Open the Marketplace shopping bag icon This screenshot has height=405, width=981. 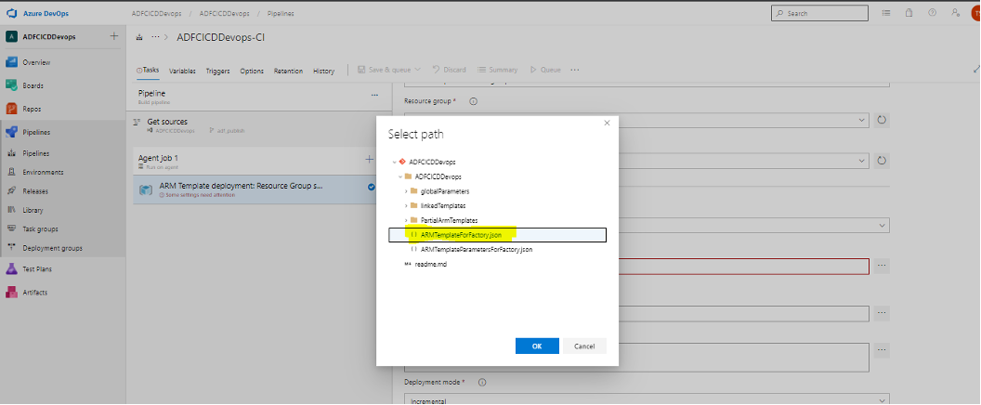pos(909,12)
